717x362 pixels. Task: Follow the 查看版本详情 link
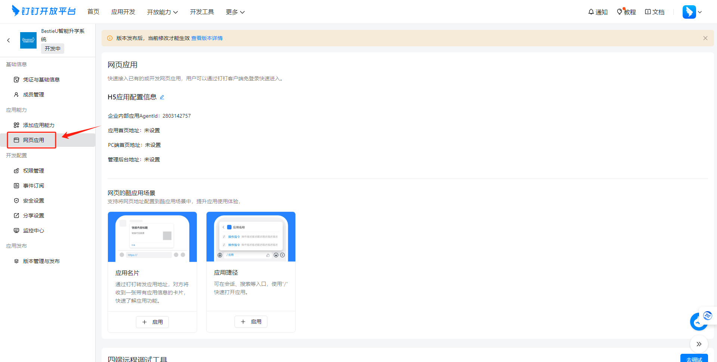pyautogui.click(x=207, y=38)
